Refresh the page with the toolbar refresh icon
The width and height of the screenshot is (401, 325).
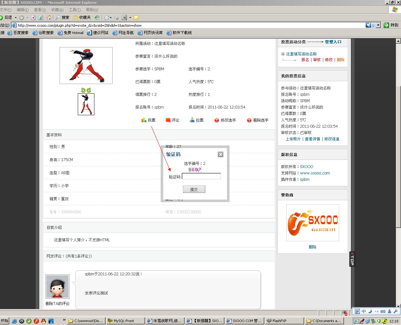(x=41, y=18)
